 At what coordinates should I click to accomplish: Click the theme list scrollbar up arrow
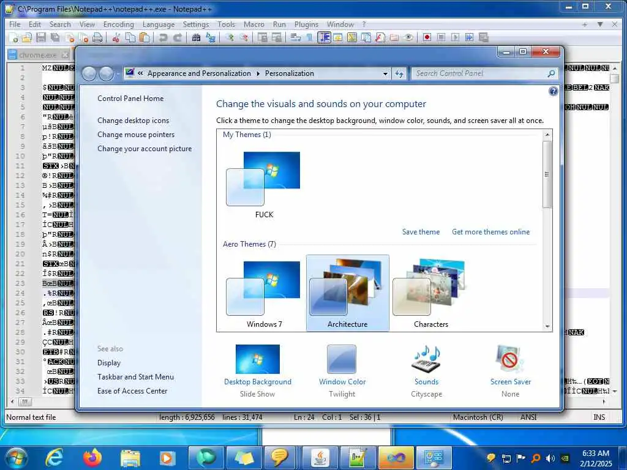547,135
